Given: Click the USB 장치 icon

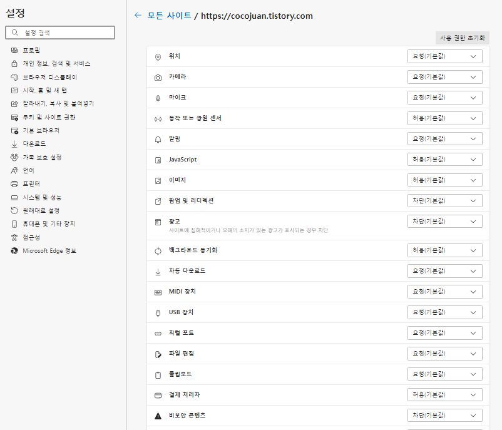Looking at the screenshot, I should click(157, 312).
